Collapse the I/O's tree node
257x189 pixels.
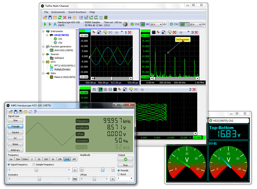pos(43,62)
